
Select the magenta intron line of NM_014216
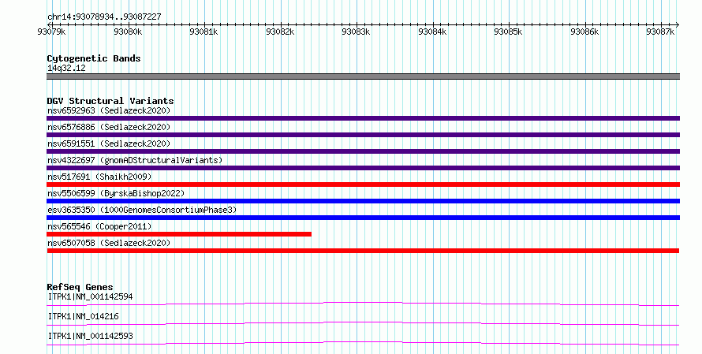coord(363,323)
